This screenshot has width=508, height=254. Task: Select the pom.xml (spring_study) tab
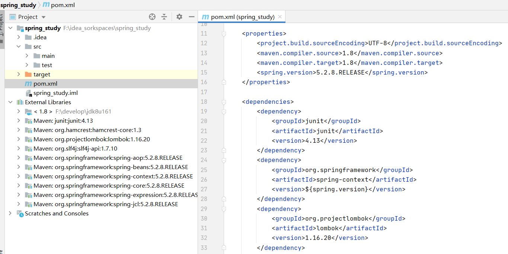[242, 17]
